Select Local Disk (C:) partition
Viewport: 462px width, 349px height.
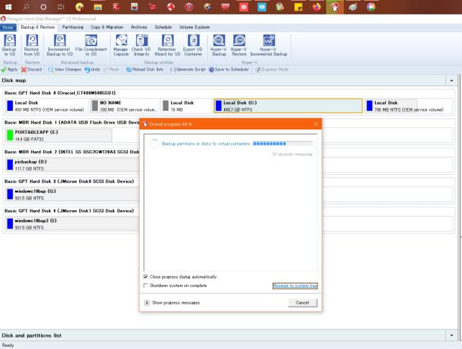coord(288,106)
